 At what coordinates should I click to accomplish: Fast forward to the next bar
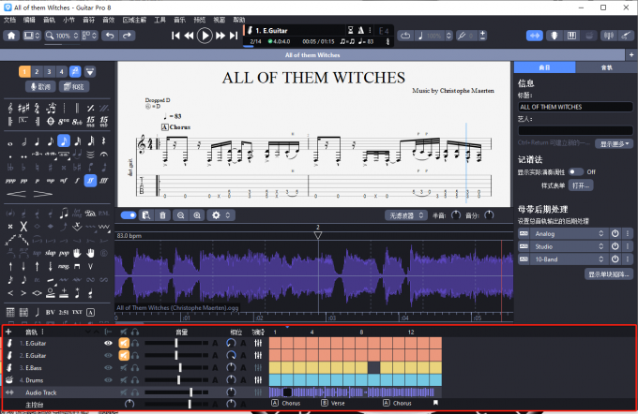(x=220, y=36)
